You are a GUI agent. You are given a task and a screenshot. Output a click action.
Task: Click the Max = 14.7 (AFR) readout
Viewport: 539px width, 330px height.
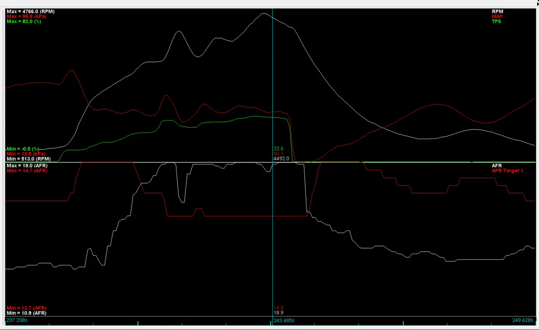pyautogui.click(x=27, y=171)
